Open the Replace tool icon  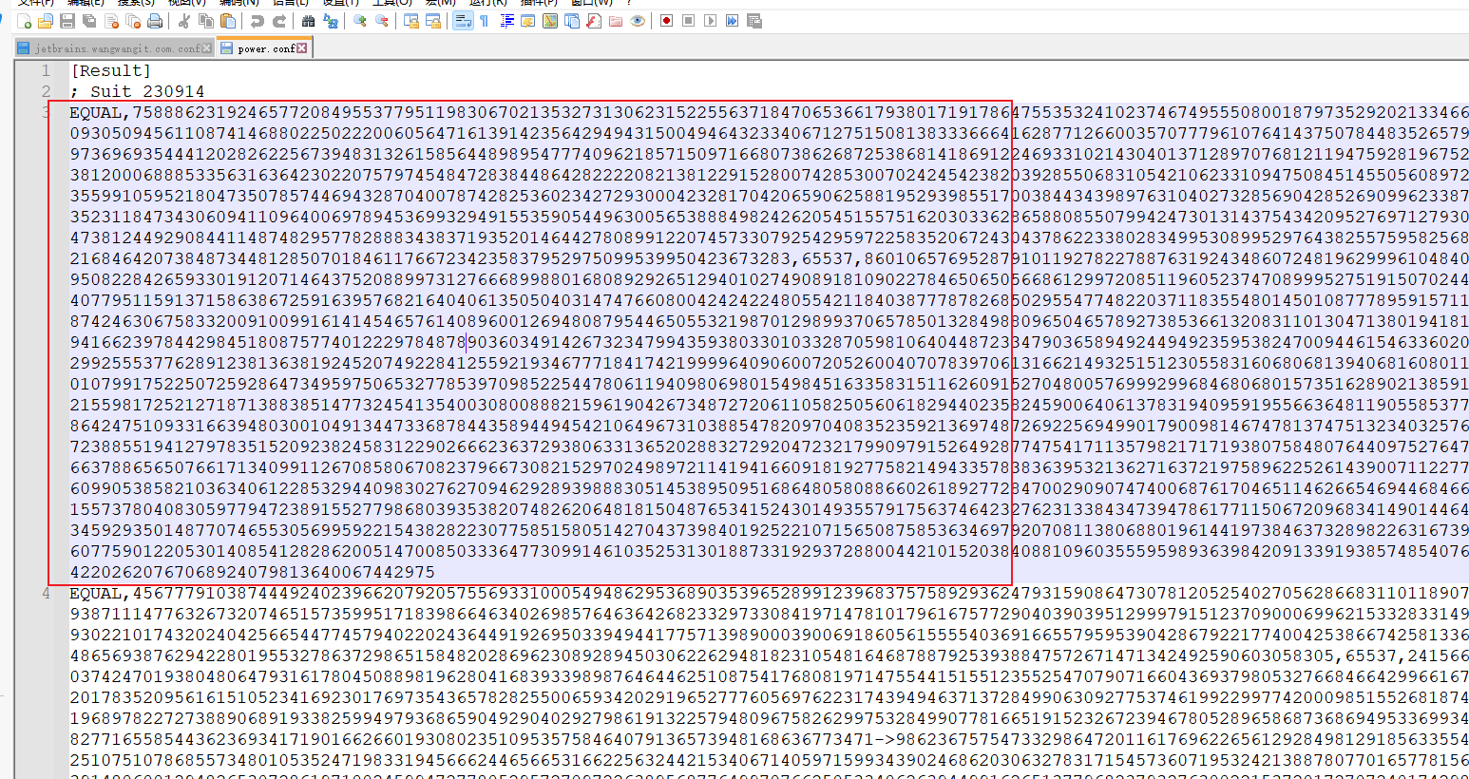click(330, 21)
